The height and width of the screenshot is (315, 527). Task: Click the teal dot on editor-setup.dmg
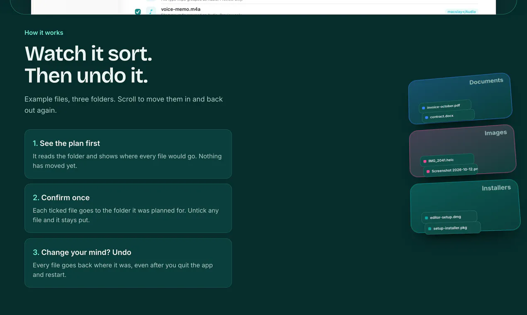click(x=427, y=218)
